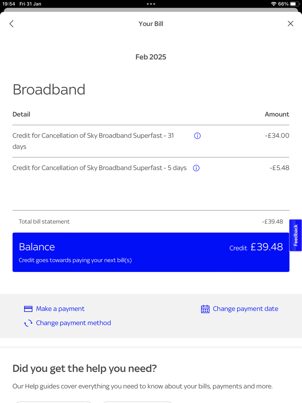Click the Change payment method link
The image size is (302, 403).
tap(73, 323)
